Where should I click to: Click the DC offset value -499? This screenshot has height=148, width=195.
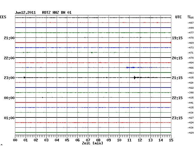coord(190,28)
